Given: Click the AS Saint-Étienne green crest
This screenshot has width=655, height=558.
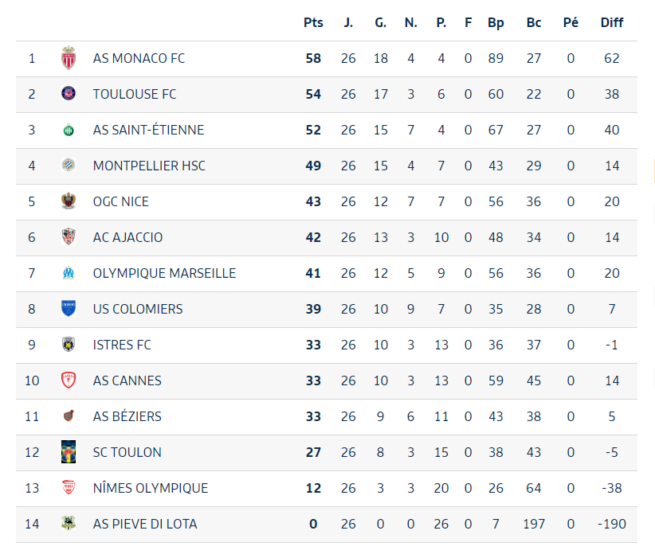Looking at the screenshot, I should pyautogui.click(x=69, y=130).
